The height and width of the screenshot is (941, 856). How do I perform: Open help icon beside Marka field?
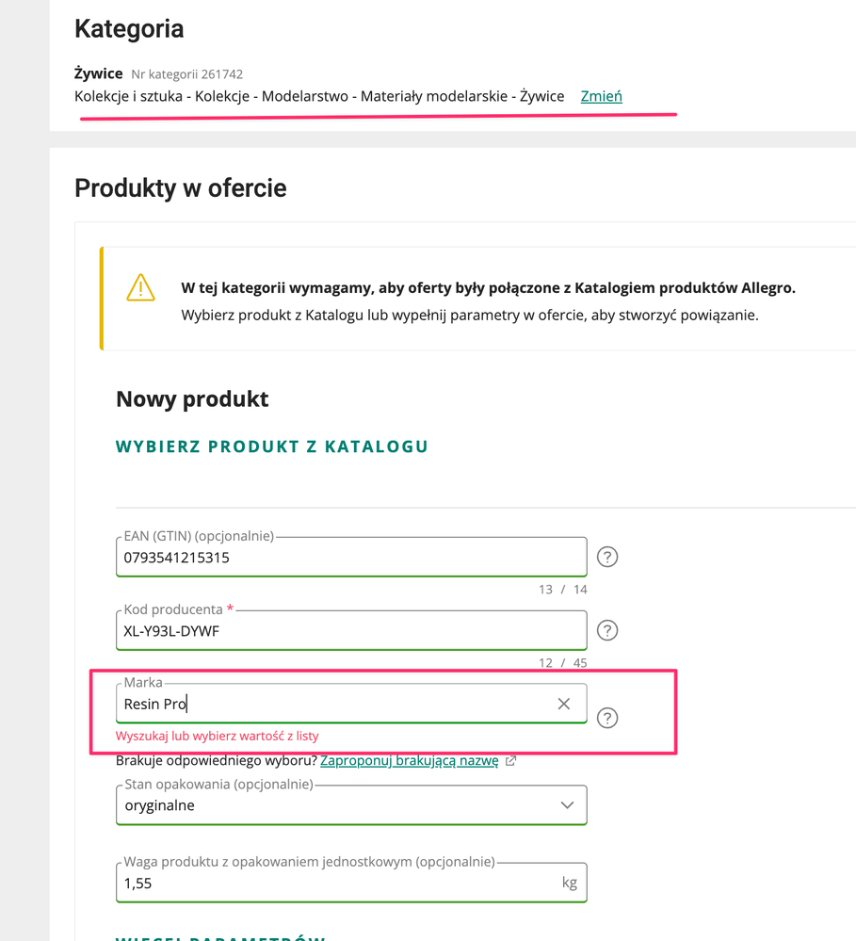pyautogui.click(x=607, y=718)
